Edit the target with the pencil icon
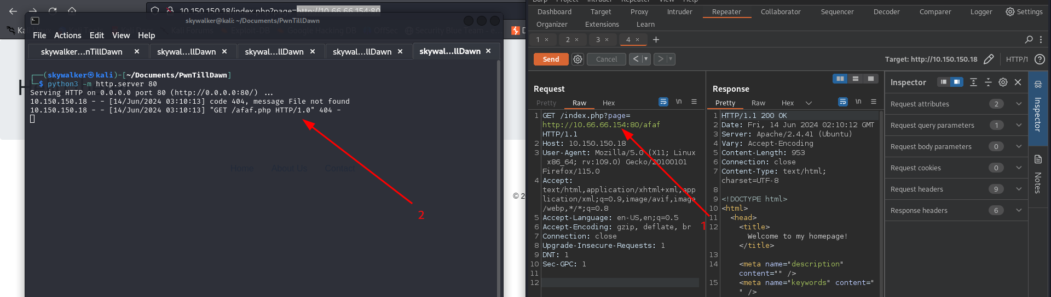1051x297 pixels. [x=989, y=59]
